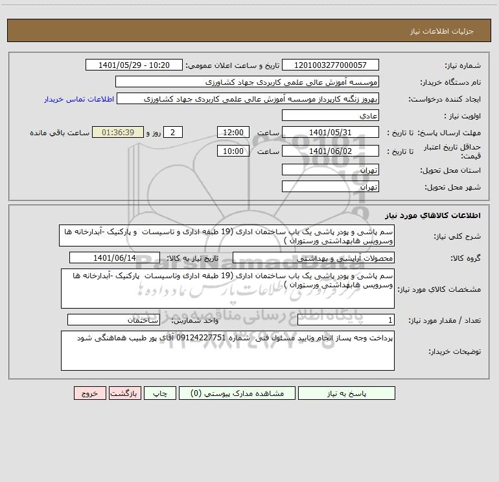Click the حداقل تاریخ اعتبار قیمت label
The width and height of the screenshot is (499, 482).
(x=452, y=151)
